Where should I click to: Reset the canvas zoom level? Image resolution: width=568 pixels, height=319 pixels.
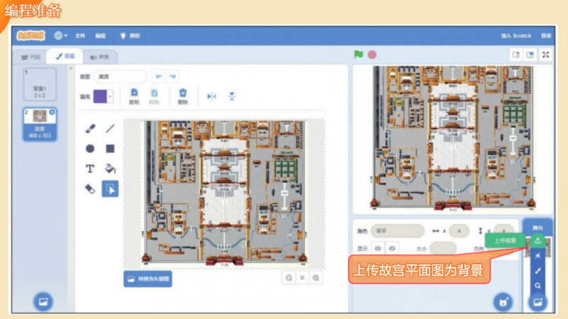pos(302,278)
